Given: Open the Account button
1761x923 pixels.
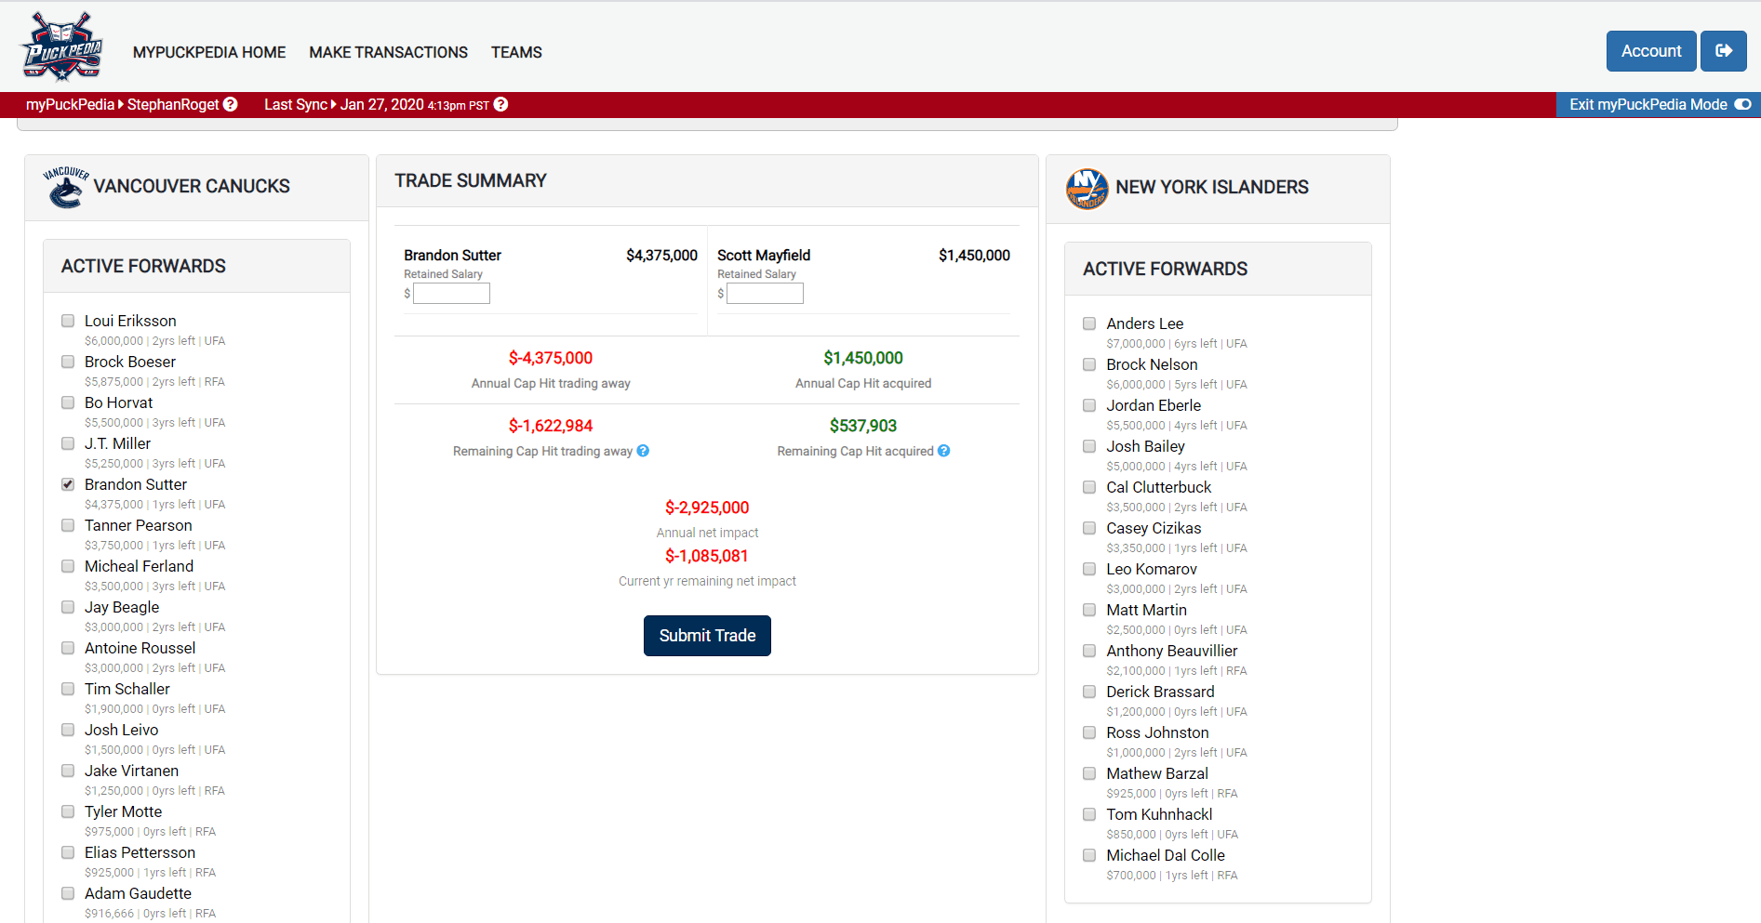Looking at the screenshot, I should coord(1650,51).
